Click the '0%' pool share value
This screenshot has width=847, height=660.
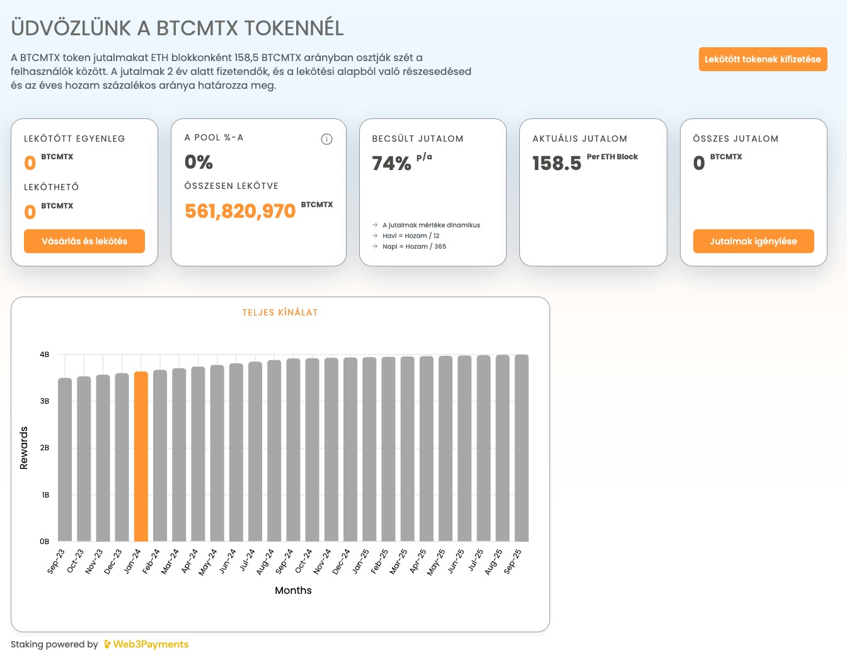(199, 162)
